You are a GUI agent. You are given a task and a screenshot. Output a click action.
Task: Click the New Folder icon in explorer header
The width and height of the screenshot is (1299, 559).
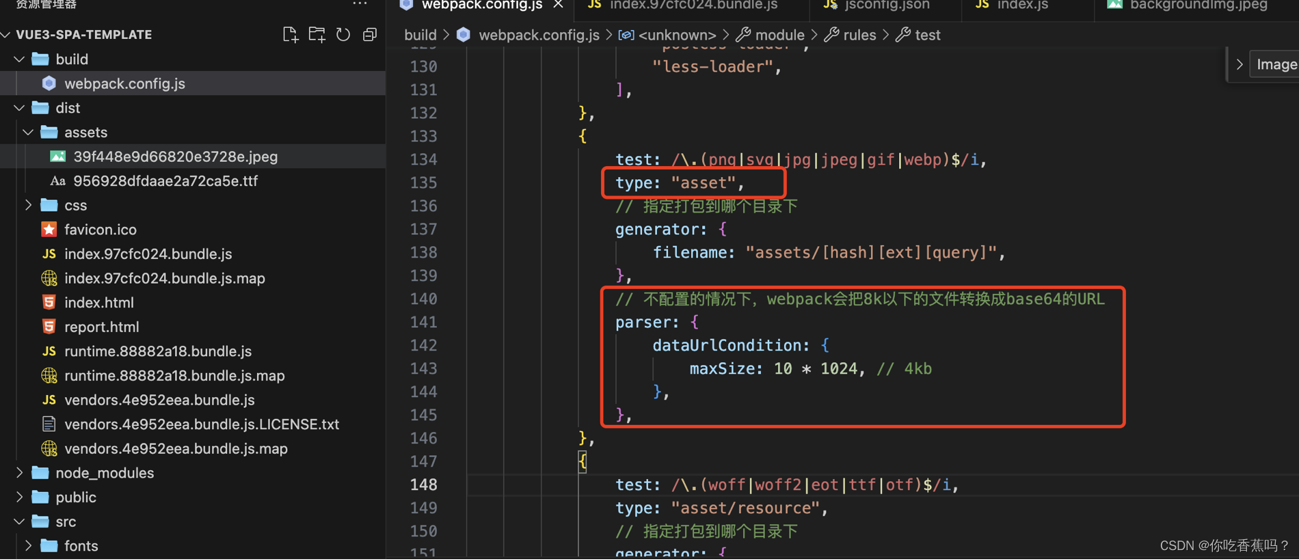tap(317, 35)
